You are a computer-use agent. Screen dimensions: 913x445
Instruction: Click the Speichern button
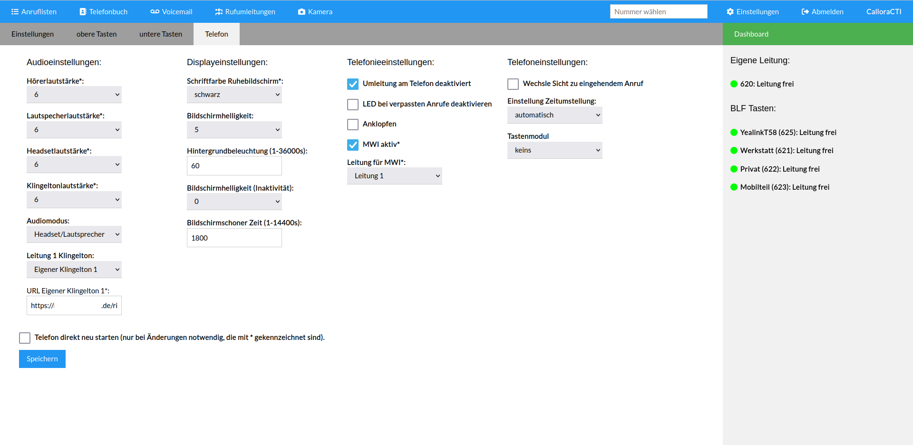(42, 359)
